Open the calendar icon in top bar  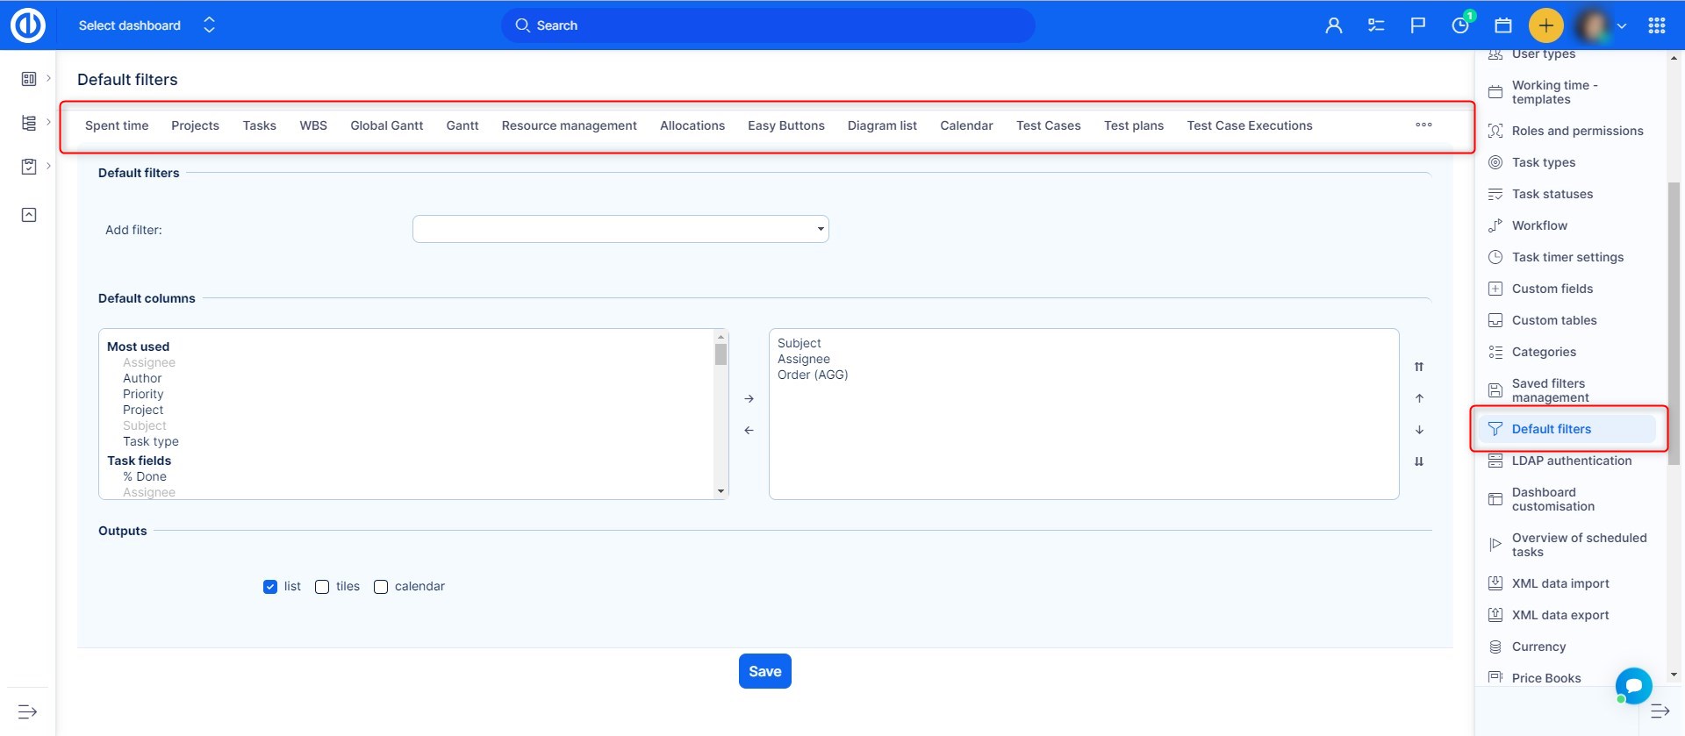pos(1503,25)
